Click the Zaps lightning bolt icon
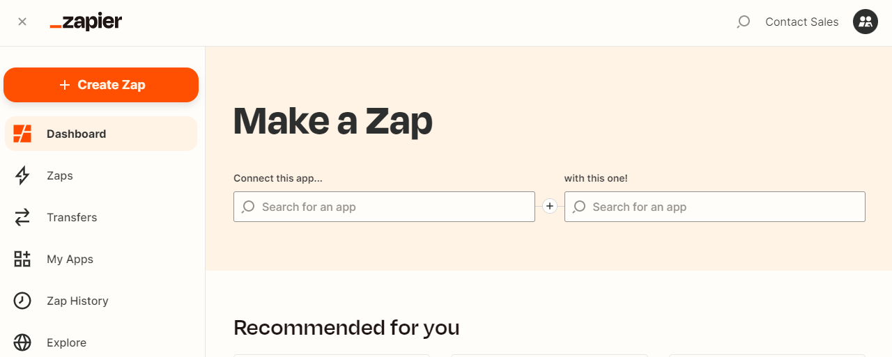 (22, 175)
